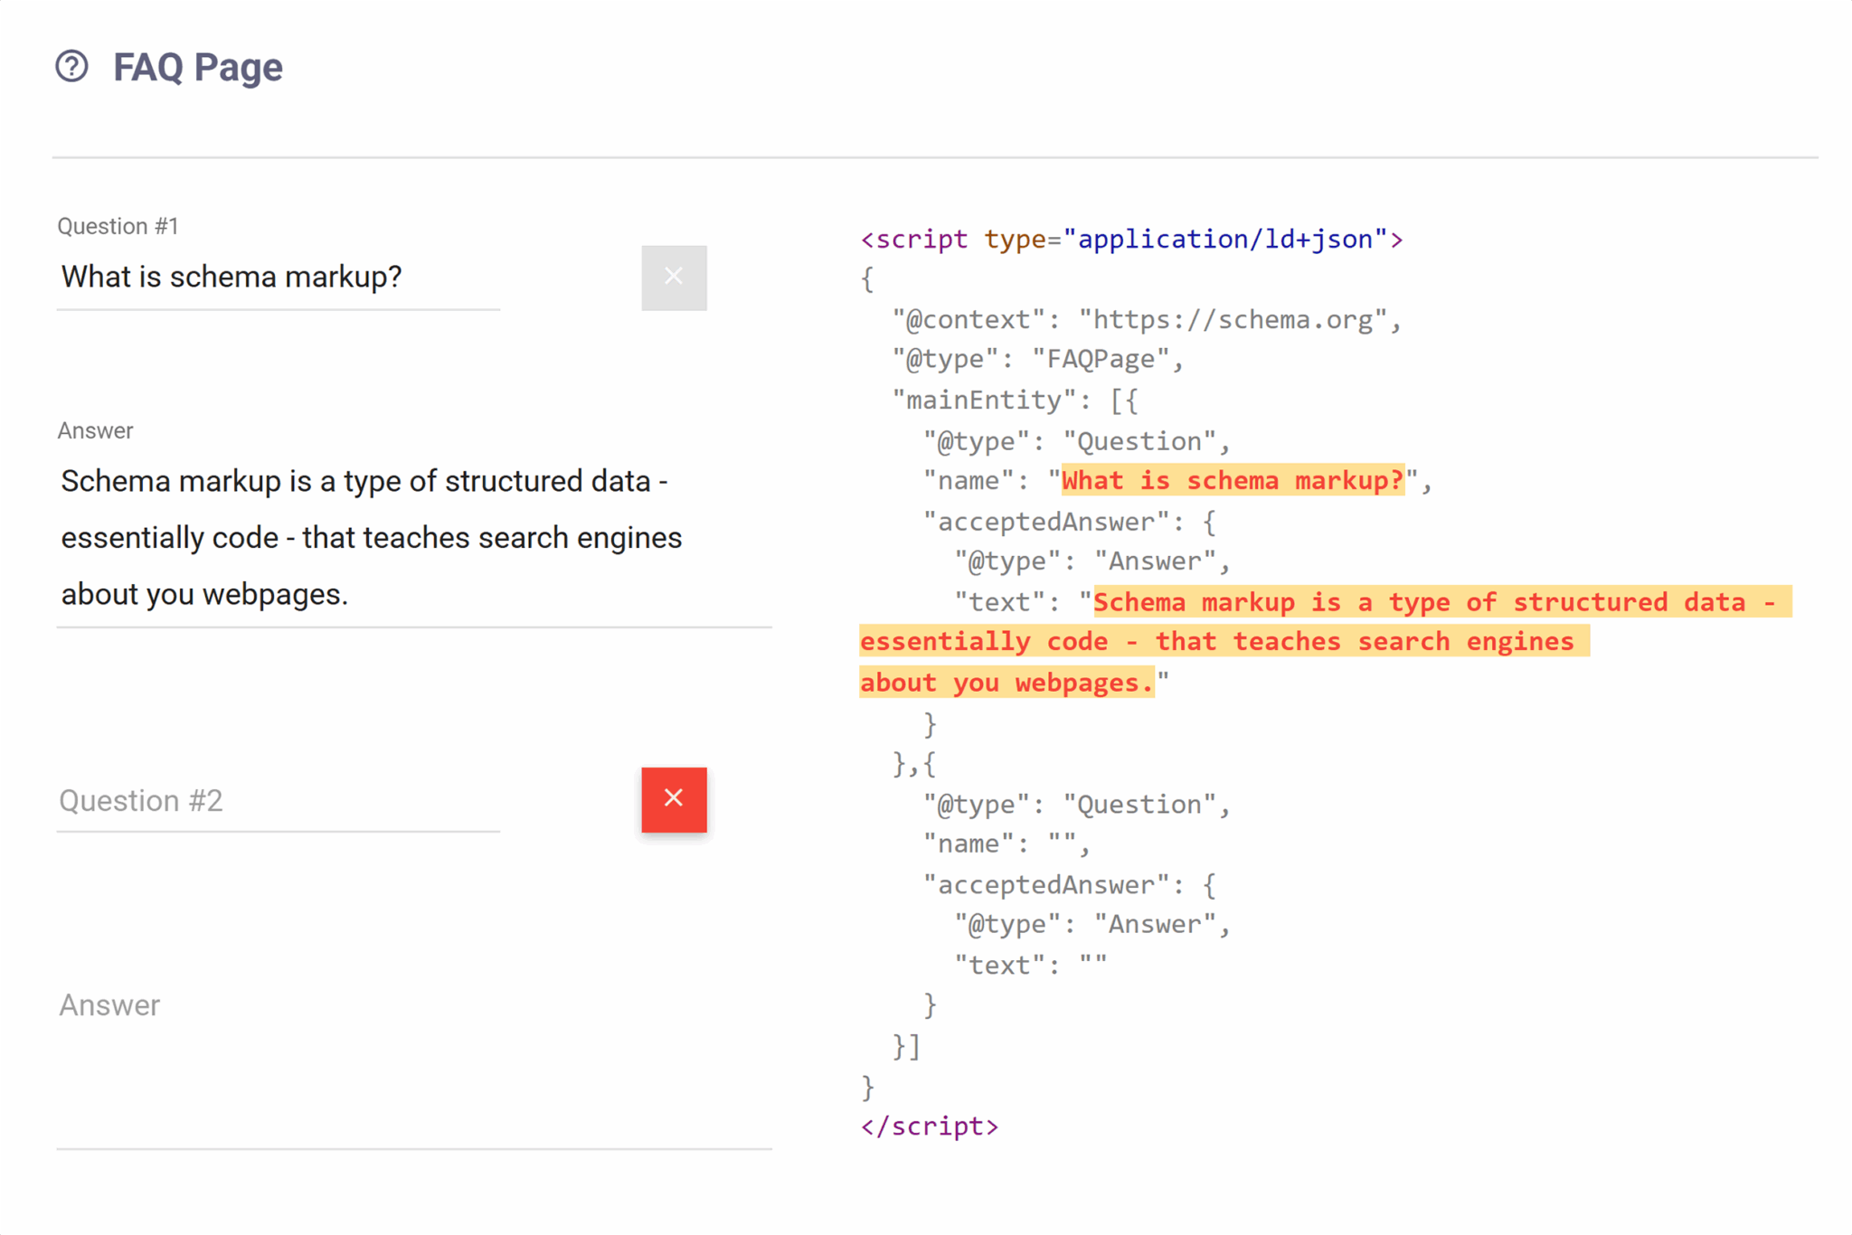Click the FAQ Page heading text
Screen dimensions: 1852x1235
coord(197,68)
